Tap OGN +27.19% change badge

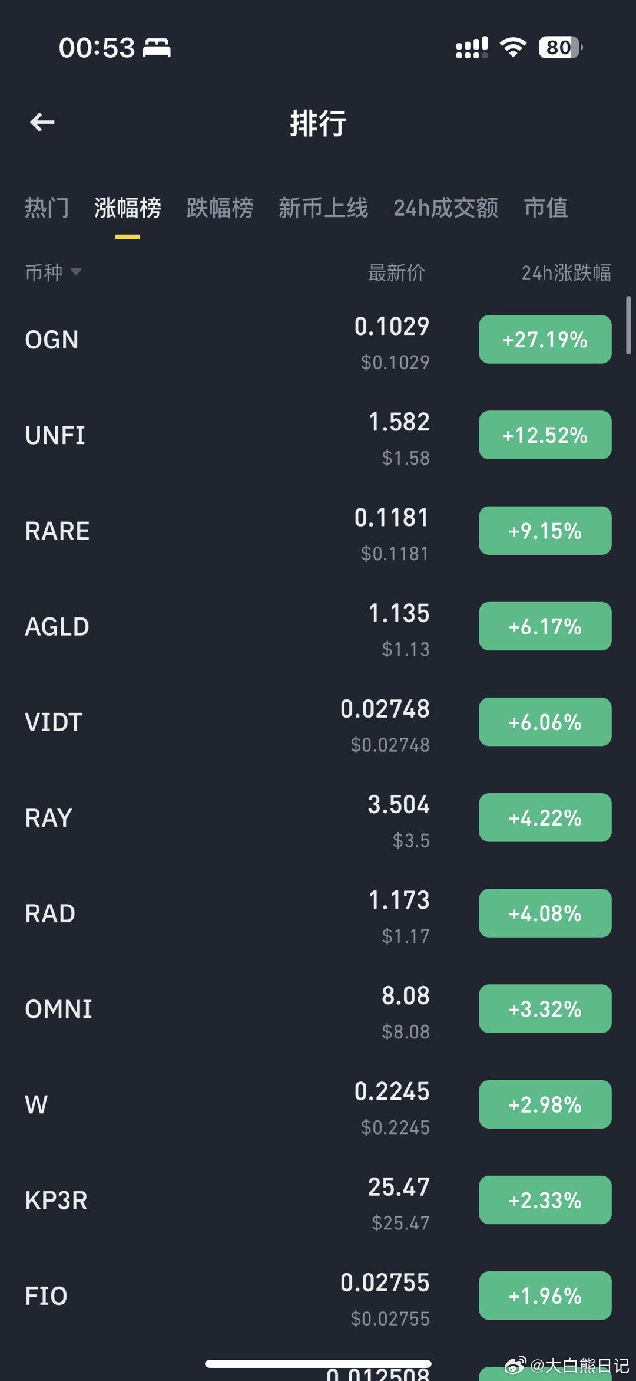(x=545, y=340)
